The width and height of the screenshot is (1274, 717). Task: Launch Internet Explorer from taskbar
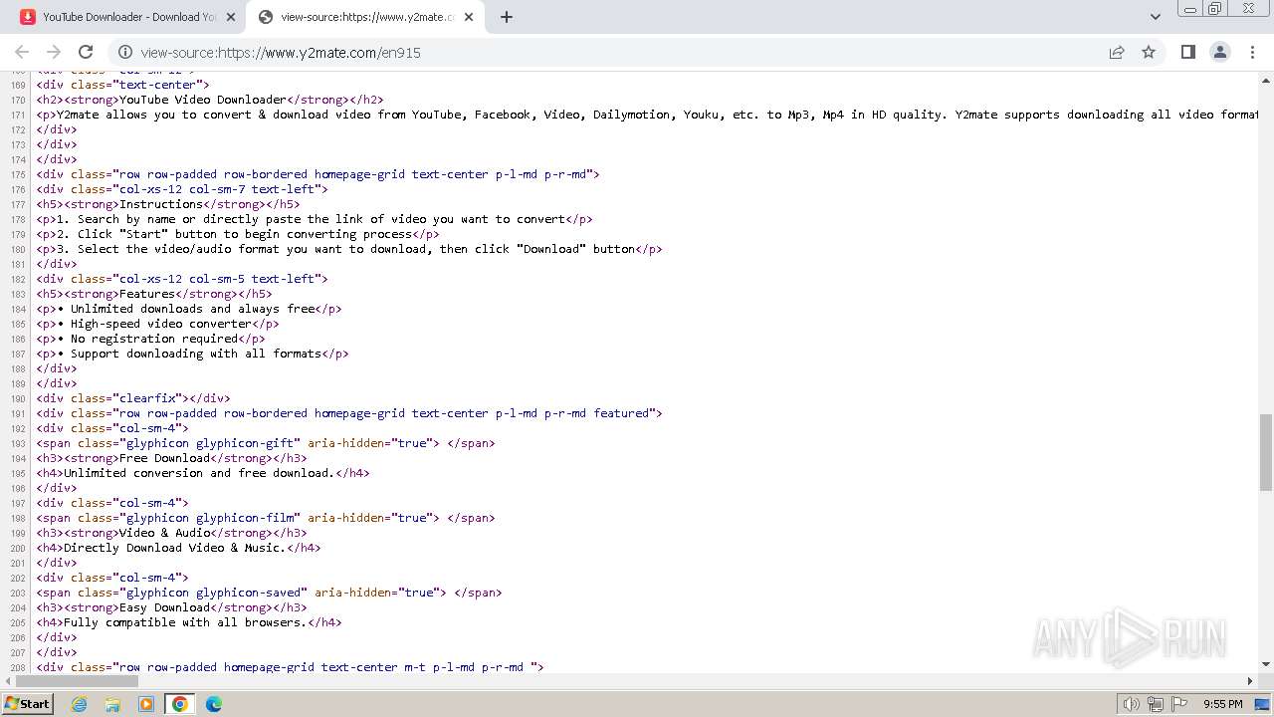click(x=80, y=704)
